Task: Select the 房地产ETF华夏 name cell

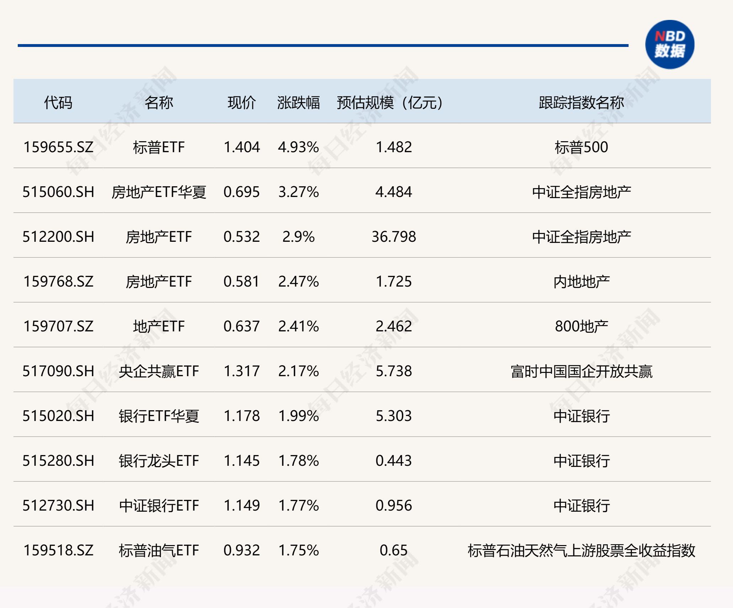Action: coord(159,192)
